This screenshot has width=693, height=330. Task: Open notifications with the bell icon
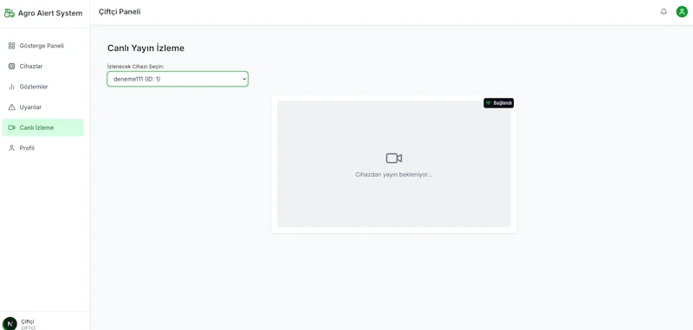(x=664, y=12)
